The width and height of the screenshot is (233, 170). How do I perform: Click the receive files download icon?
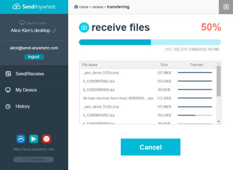[84, 28]
